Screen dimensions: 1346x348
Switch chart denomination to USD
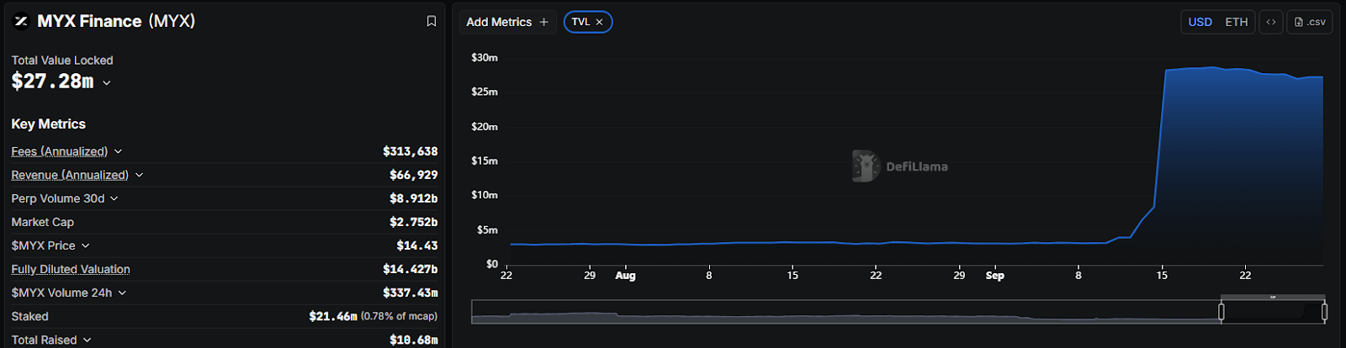1200,22
